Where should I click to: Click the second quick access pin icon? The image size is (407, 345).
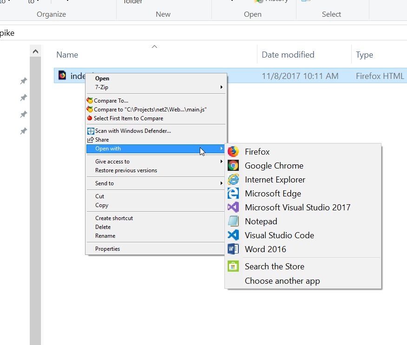23,98
